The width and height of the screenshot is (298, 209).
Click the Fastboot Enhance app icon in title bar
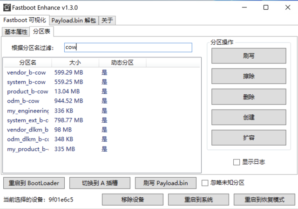click(x=7, y=7)
